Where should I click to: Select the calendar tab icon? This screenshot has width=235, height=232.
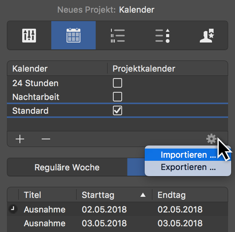[73, 36]
